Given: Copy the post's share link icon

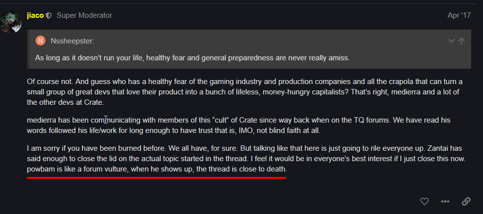Looking at the screenshot, I should click(x=466, y=202).
